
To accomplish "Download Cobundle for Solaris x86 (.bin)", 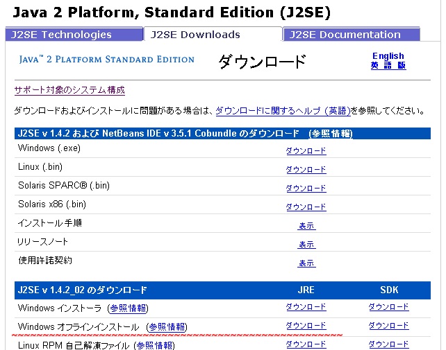I will click(306, 207).
